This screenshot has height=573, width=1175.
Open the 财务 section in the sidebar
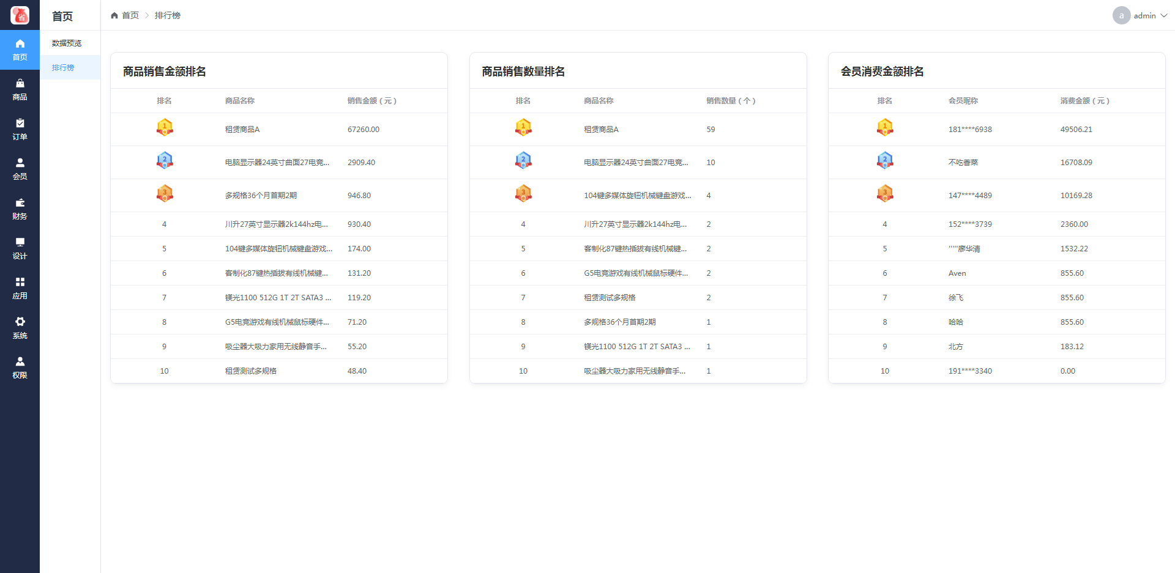click(20, 209)
